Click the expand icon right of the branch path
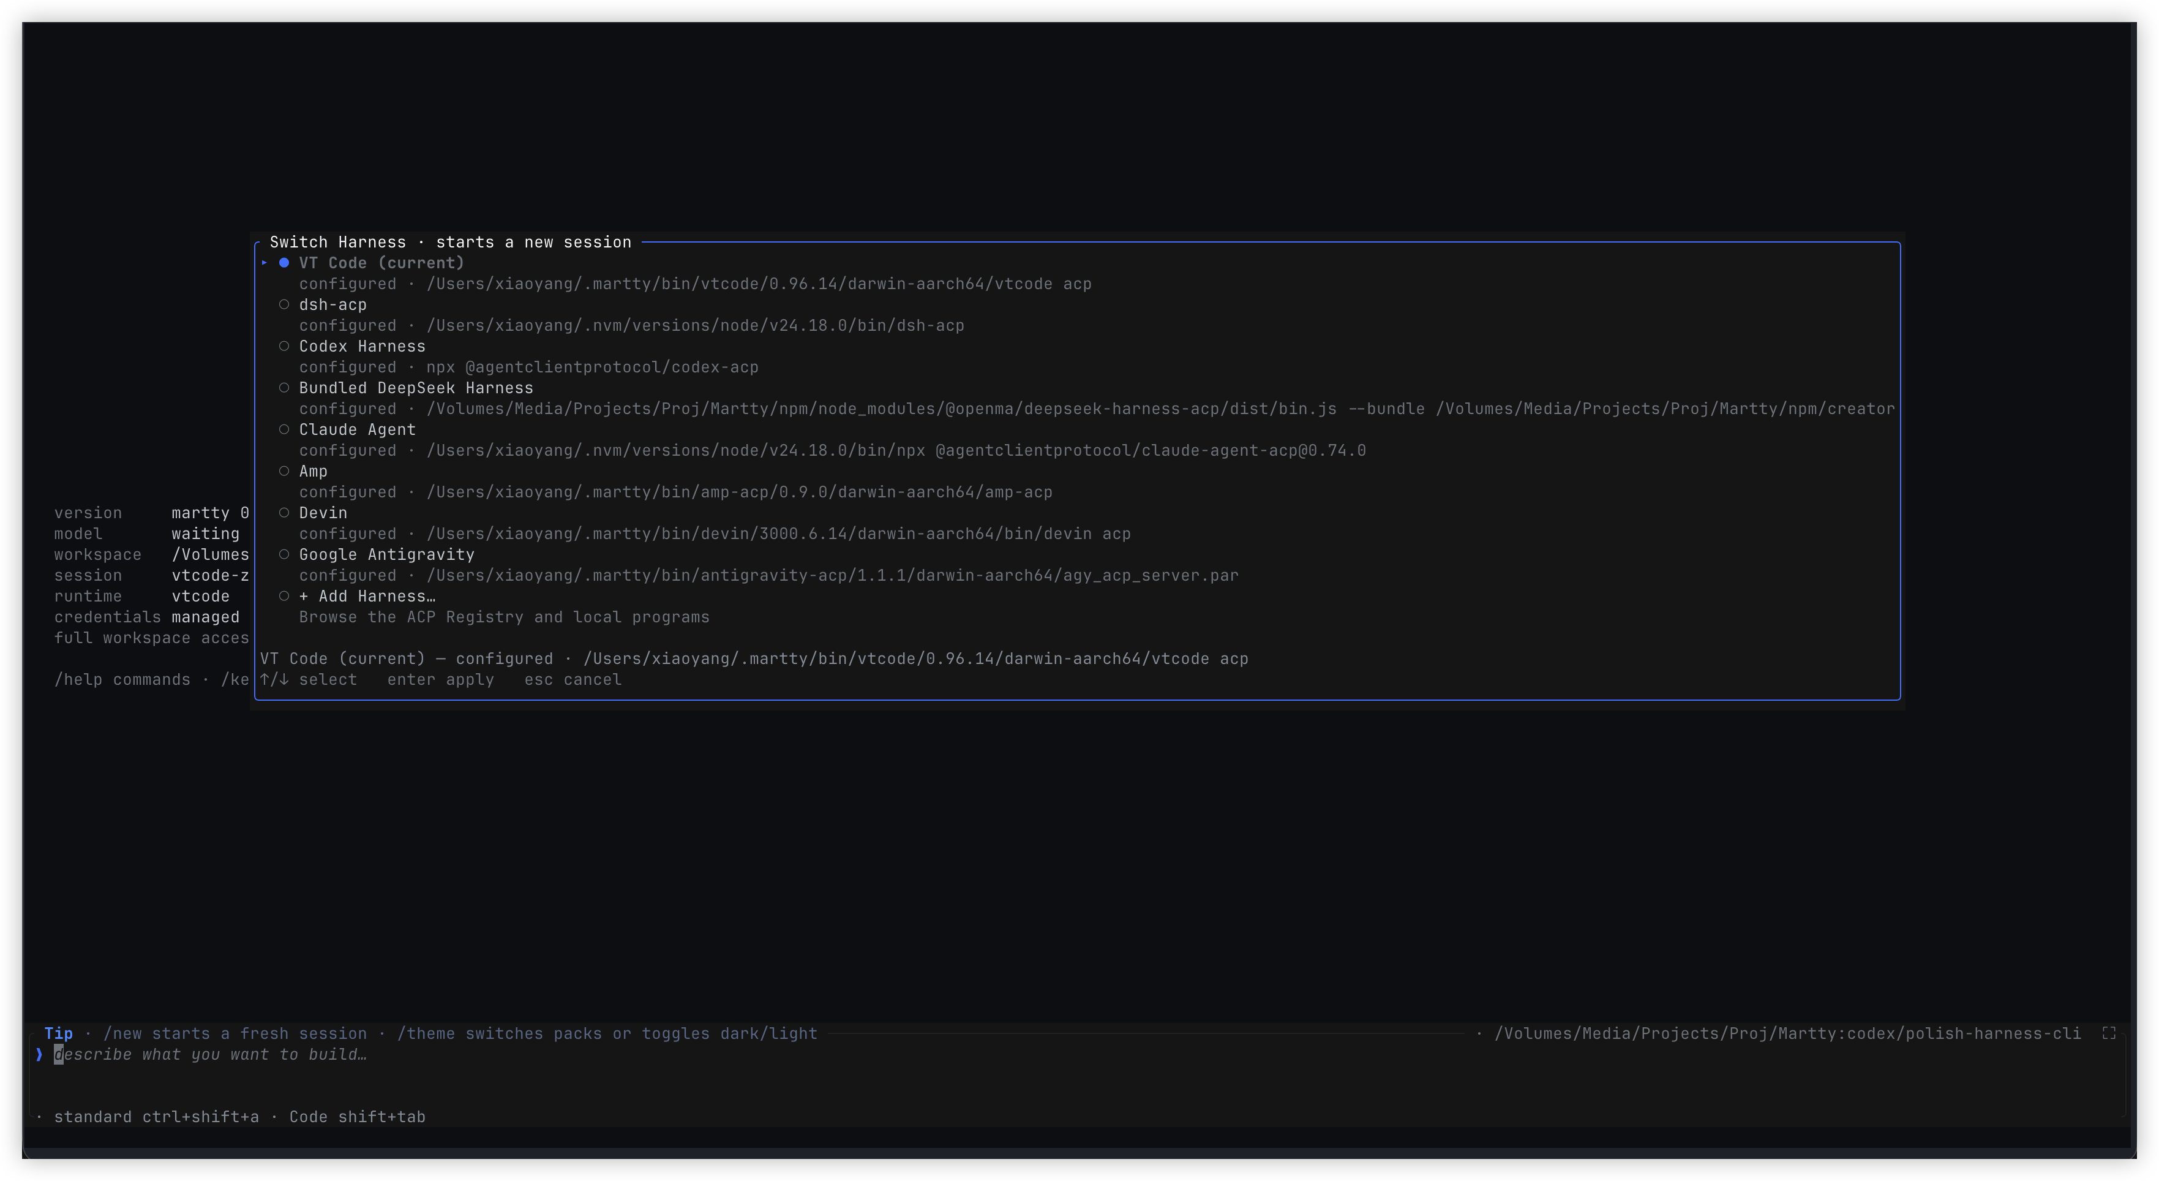Image resolution: width=2159 pixels, height=1181 pixels. (2109, 1033)
